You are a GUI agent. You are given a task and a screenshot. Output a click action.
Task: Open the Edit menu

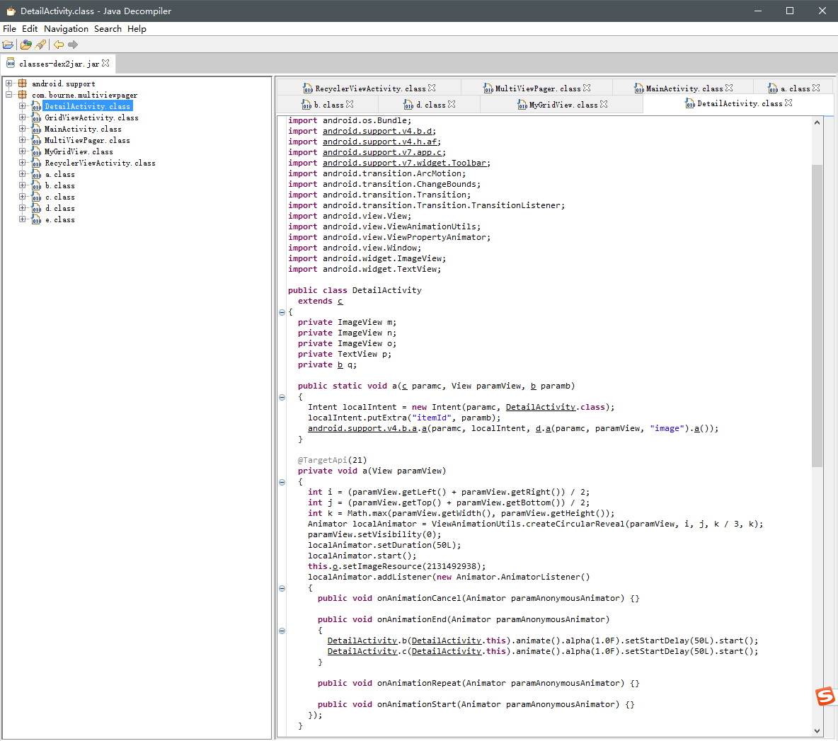[x=30, y=29]
